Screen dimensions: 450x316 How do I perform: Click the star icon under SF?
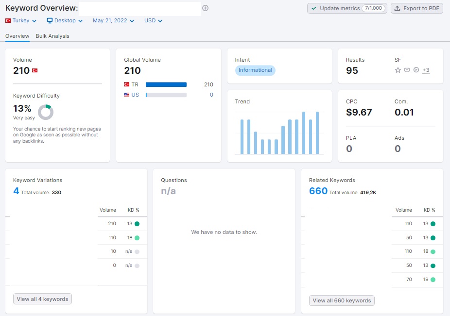click(x=398, y=70)
